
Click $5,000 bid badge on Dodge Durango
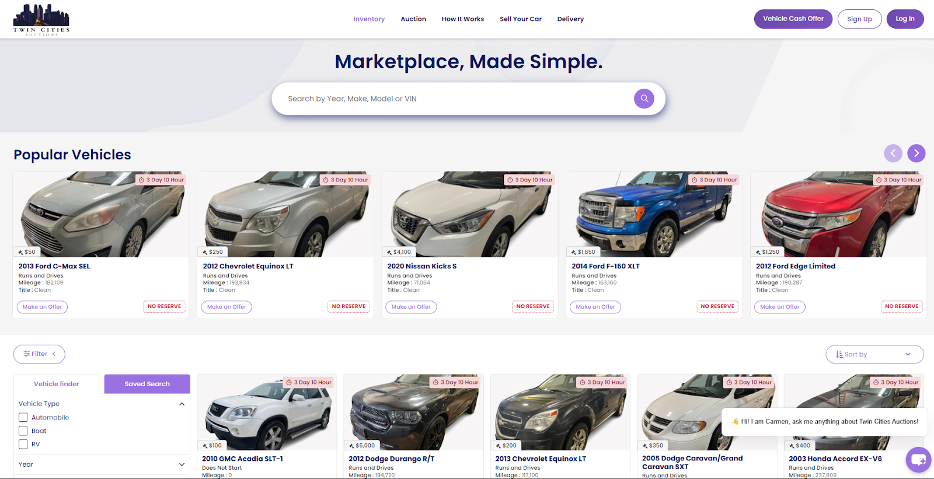(362, 445)
